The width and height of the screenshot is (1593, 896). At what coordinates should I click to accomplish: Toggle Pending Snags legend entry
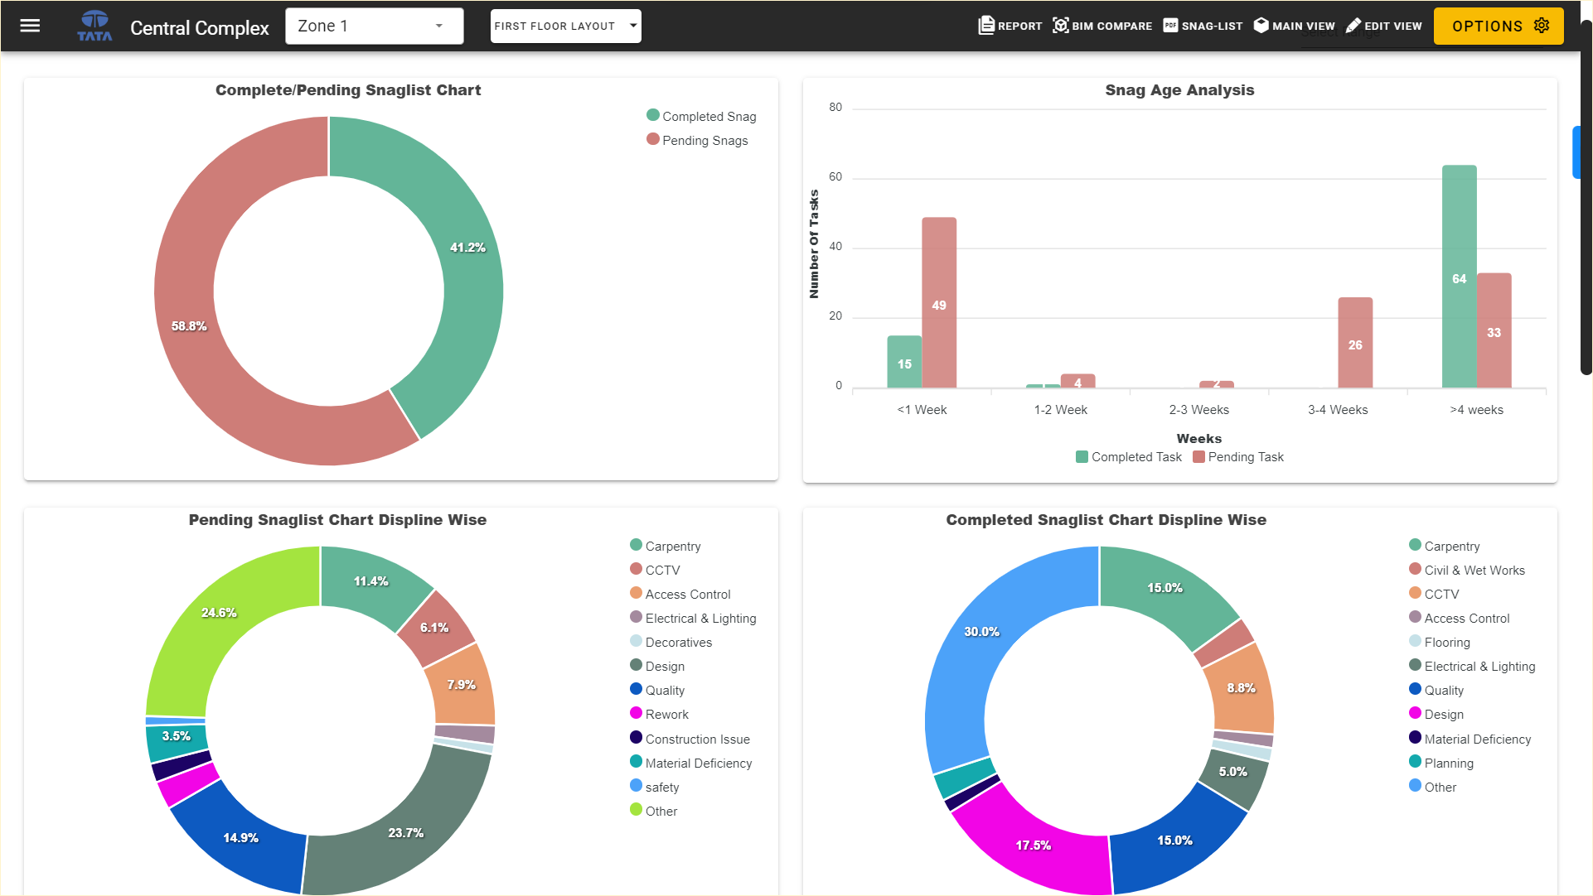coord(697,140)
